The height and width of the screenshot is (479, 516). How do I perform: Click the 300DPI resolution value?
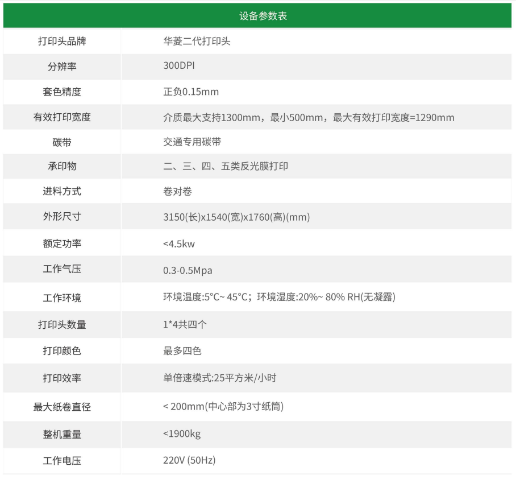(x=179, y=66)
